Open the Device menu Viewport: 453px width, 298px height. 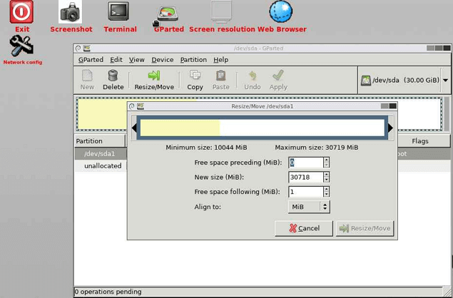[x=162, y=60]
